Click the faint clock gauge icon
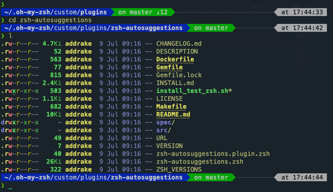Image resolution: width=333 pixels, height=192 pixels. coord(295,7)
